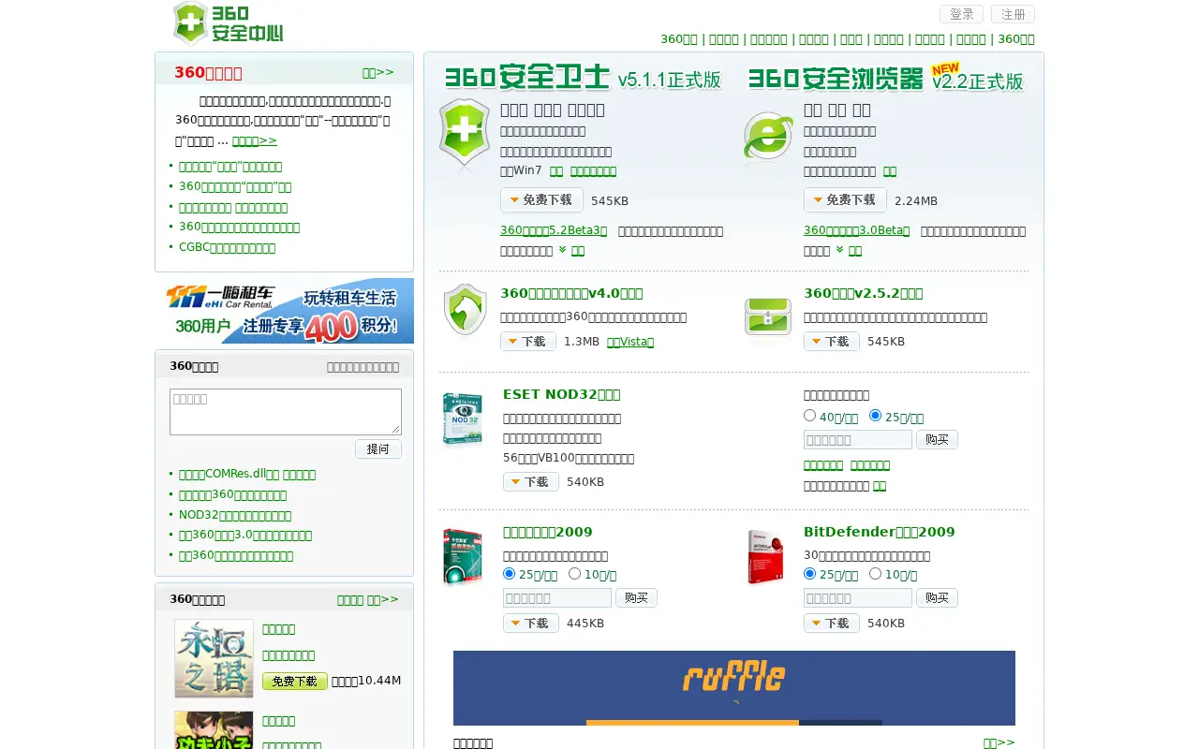The width and height of the screenshot is (1199, 749).
Task: Click the 360安全浏览器 v2.2正式版 heading image
Action: point(886,79)
